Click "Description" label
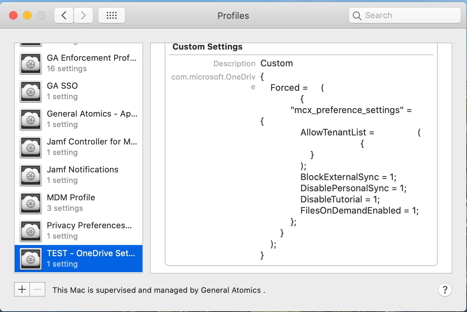Viewport: 467px width, 312px height. (x=234, y=64)
